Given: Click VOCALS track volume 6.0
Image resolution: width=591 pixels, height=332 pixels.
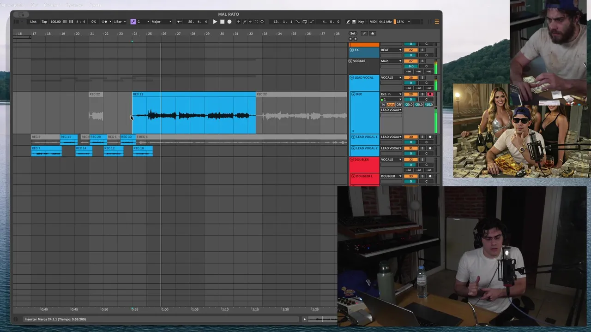Looking at the screenshot, I should coord(411,66).
